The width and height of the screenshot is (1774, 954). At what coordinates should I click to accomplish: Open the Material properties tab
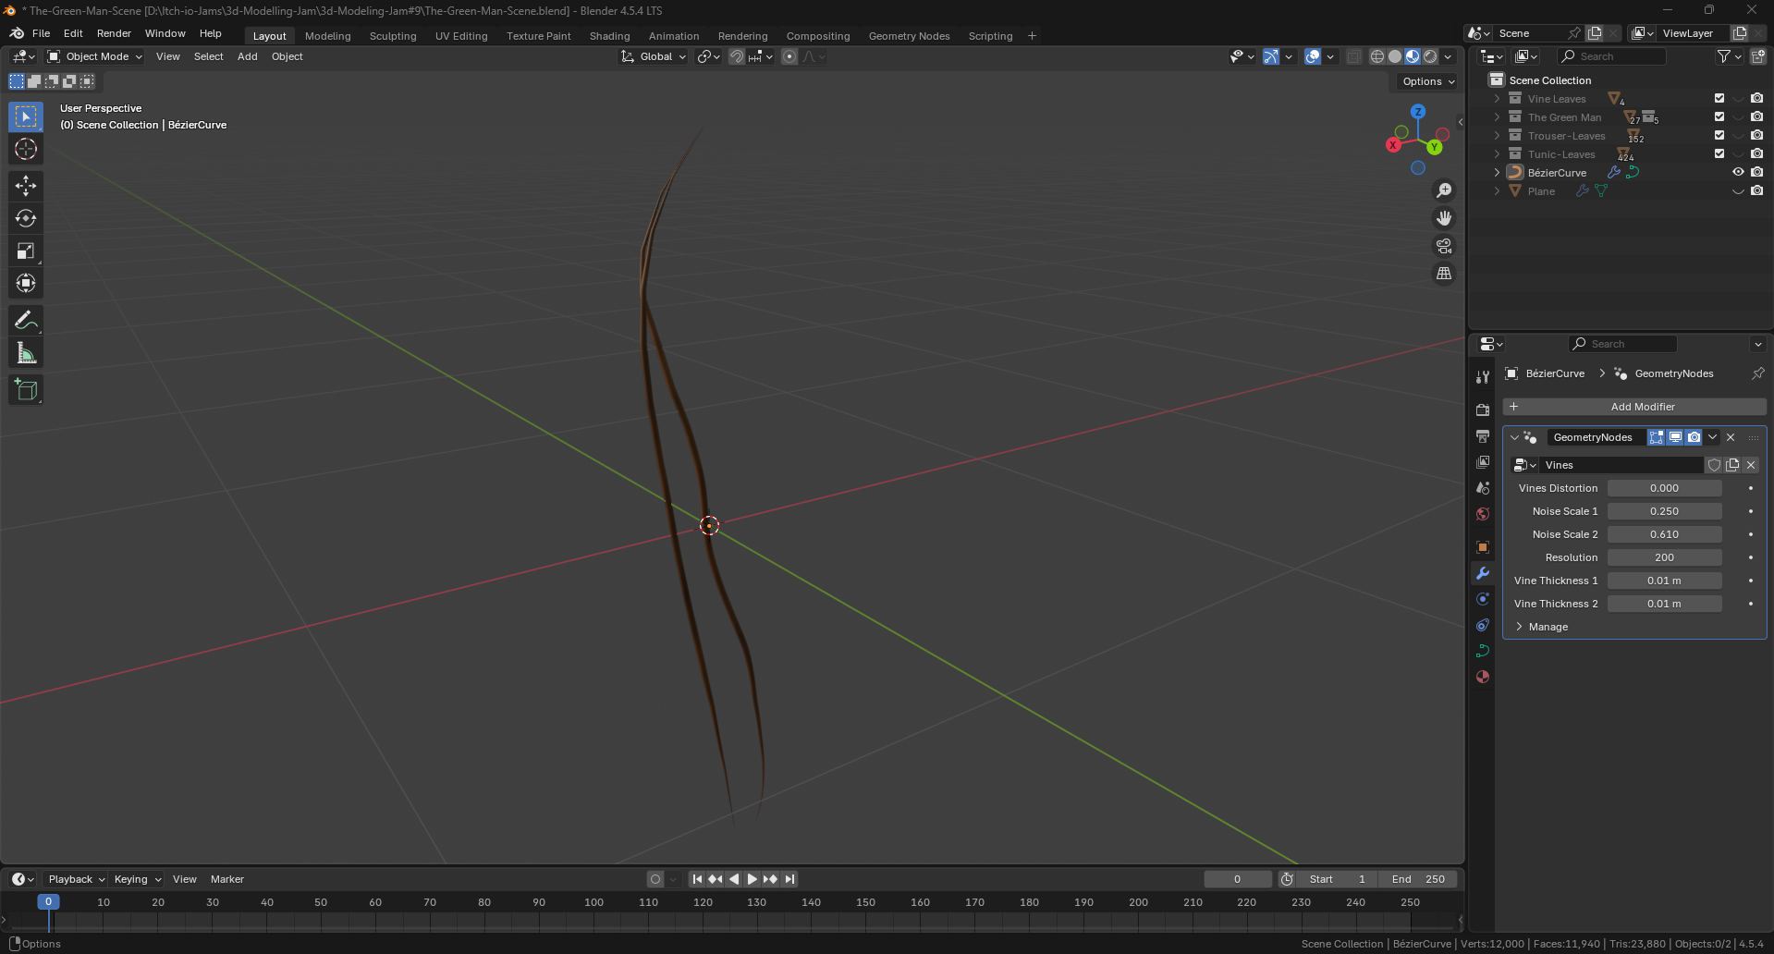[1483, 677]
